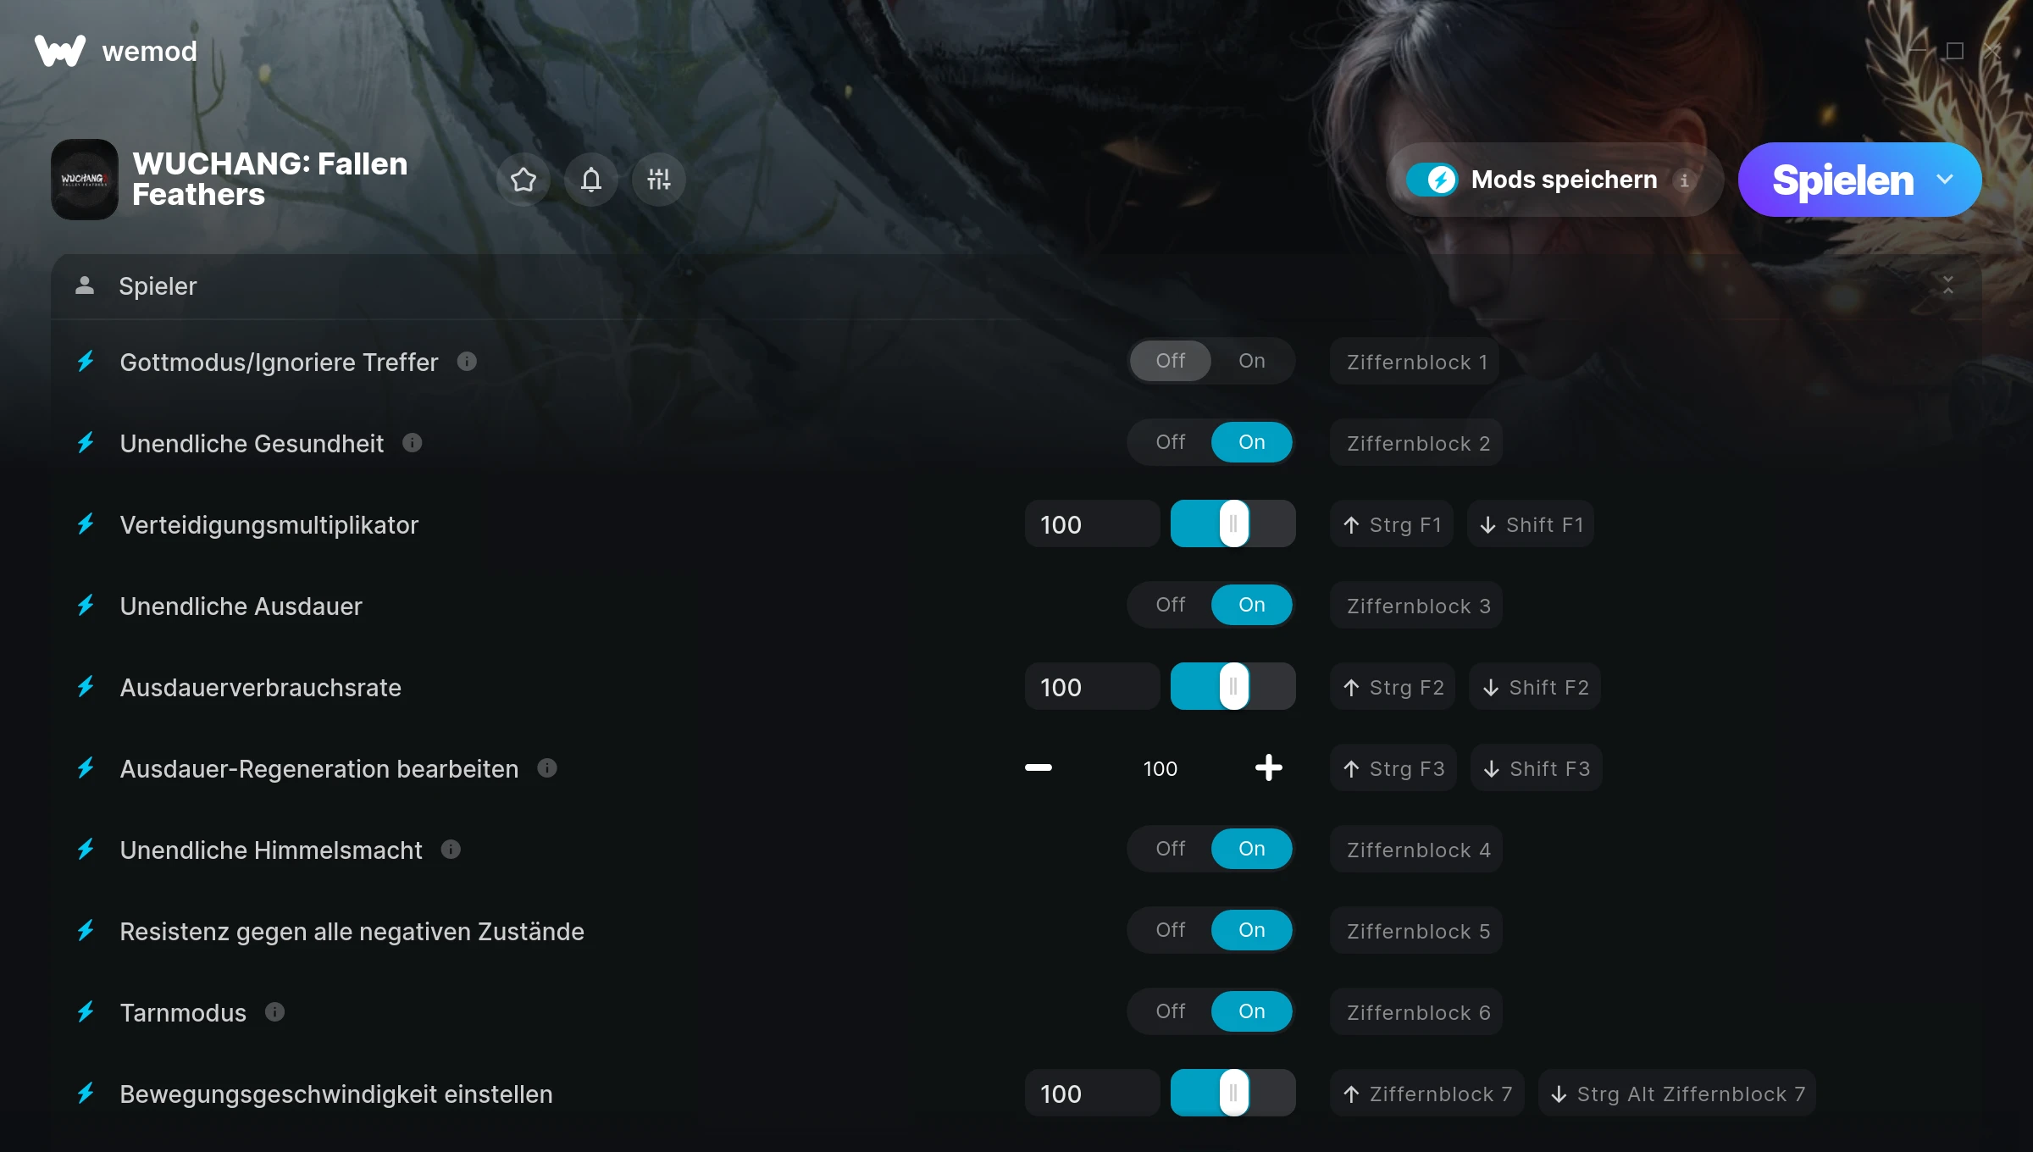
Task: Click the plus icon for Ausdauer-Regeneration
Action: coord(1268,768)
